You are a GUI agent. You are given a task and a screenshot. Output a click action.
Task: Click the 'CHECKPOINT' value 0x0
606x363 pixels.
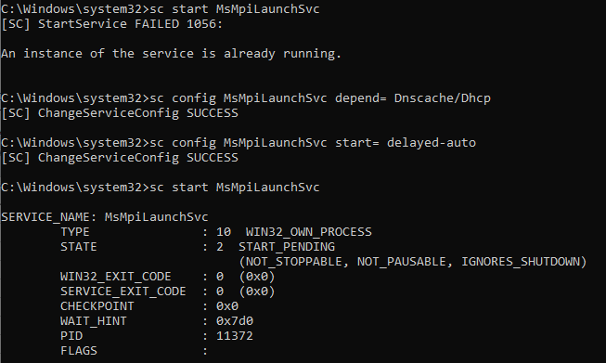coord(227,306)
